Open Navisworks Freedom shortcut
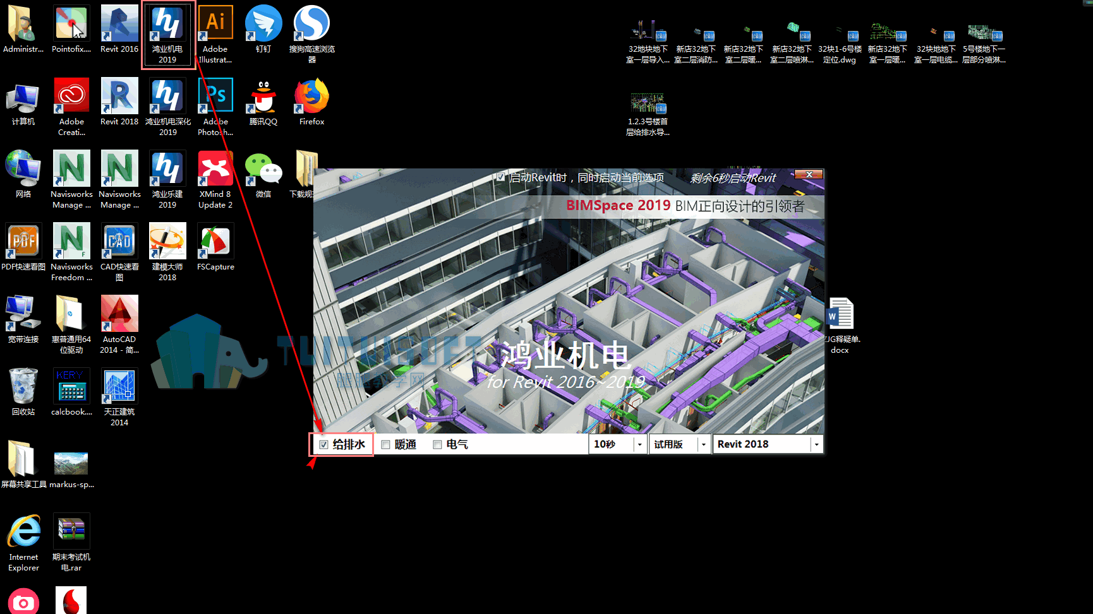Image resolution: width=1093 pixels, height=614 pixels. (71, 252)
